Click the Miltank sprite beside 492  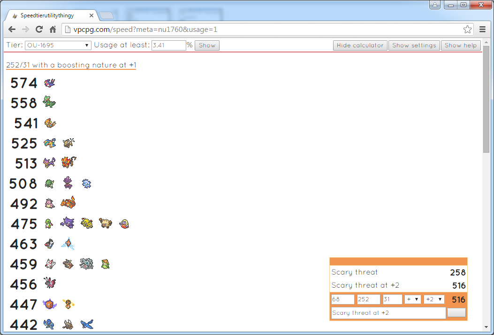[49, 203]
